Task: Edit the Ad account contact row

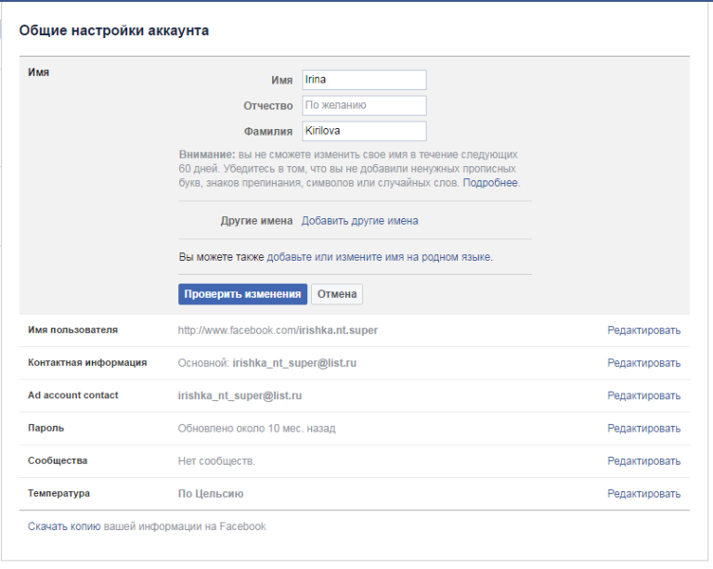Action: coord(644,395)
